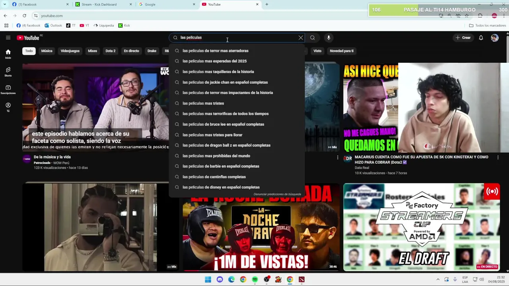This screenshot has width=509, height=286.
Task: Choose suggestion 'las peliculas mas tristes para llorar'
Action: coord(237,135)
